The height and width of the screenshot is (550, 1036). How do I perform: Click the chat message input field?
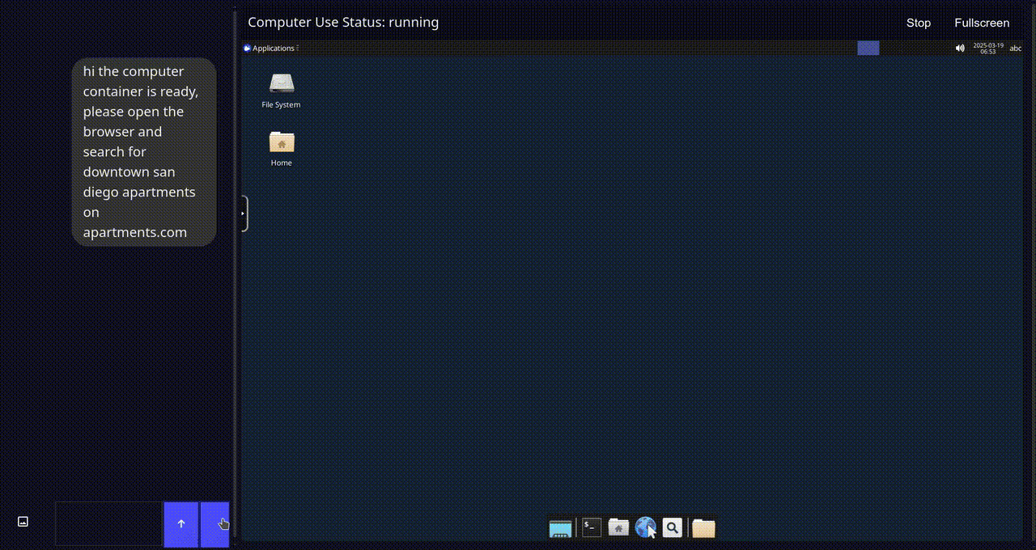[108, 524]
